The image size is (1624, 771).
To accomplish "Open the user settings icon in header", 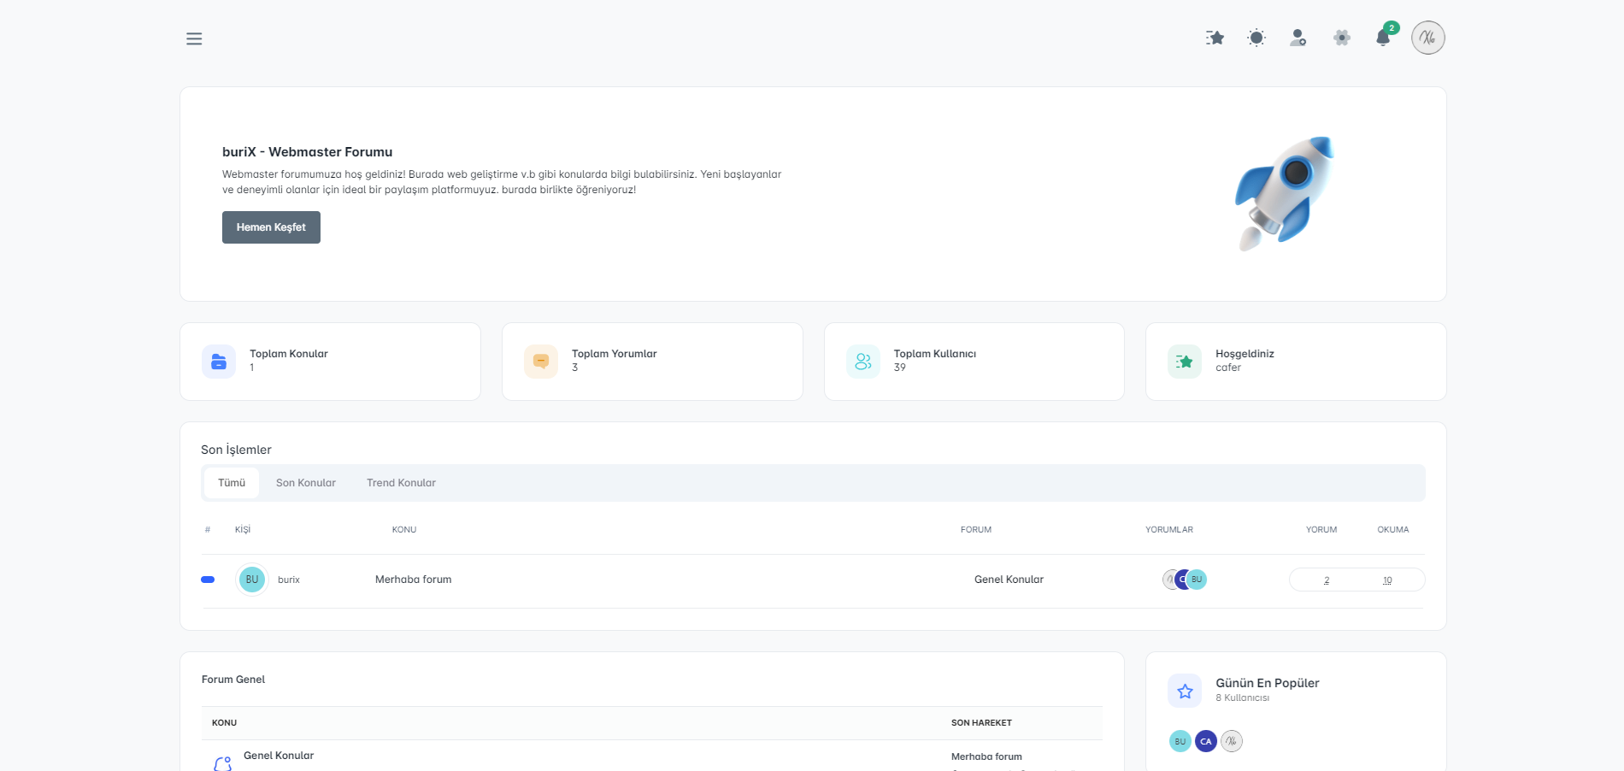I will click(x=1298, y=38).
